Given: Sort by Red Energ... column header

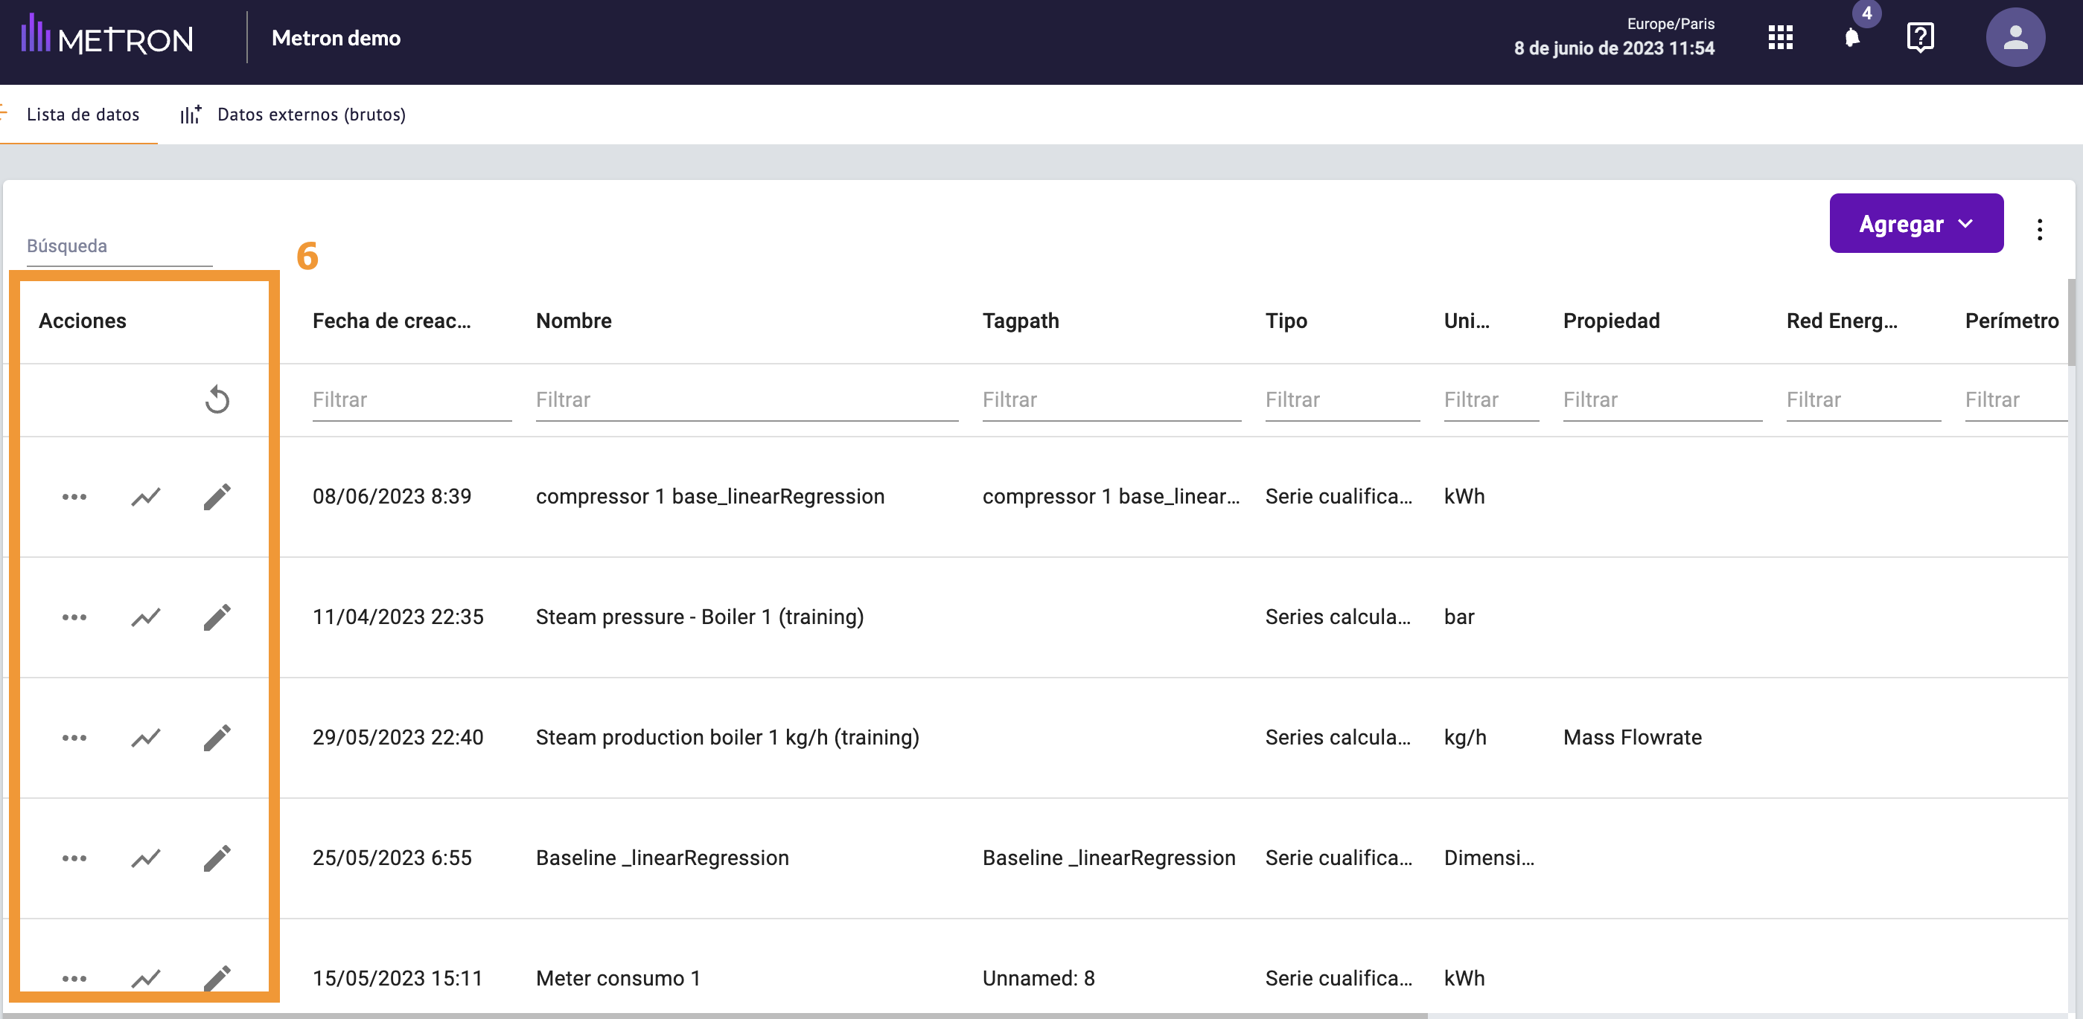Looking at the screenshot, I should (x=1841, y=321).
